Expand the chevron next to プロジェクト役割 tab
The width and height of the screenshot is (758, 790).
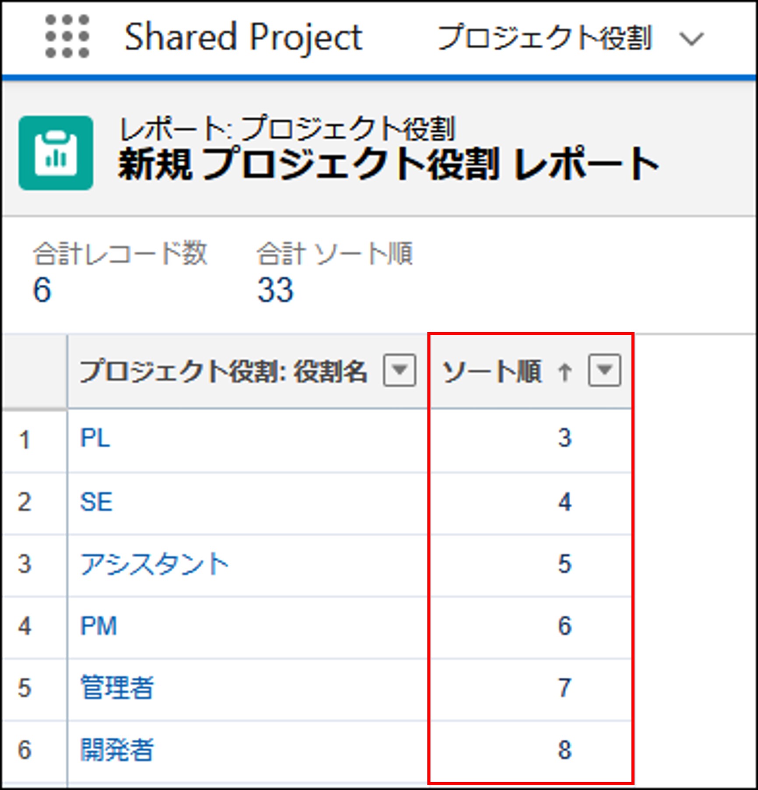pos(691,39)
